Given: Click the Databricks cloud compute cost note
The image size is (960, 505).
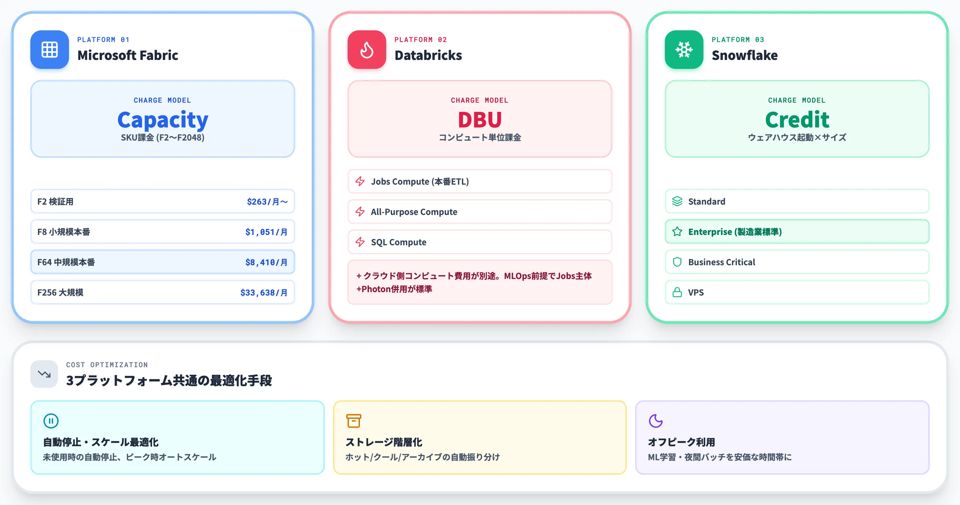Looking at the screenshot, I should (480, 282).
